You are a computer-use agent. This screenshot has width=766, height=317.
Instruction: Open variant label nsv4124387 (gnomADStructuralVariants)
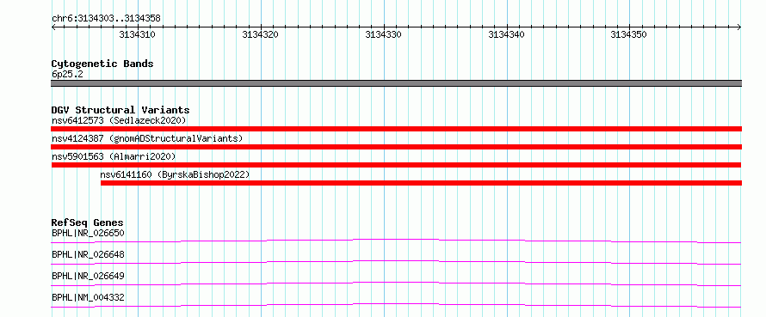[x=147, y=138]
